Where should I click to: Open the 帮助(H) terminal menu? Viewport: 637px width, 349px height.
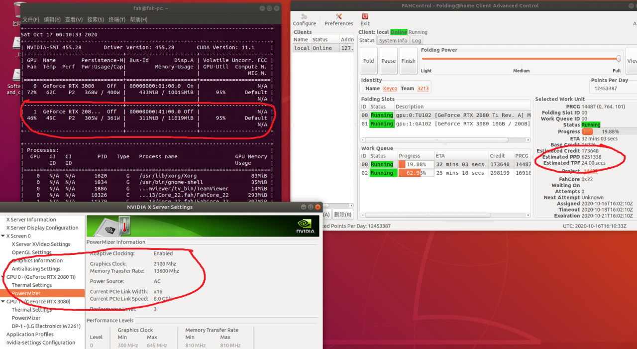click(x=138, y=19)
